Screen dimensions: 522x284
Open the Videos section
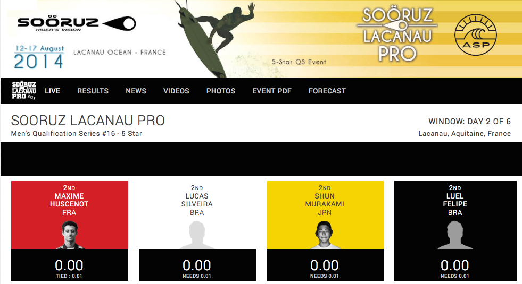pyautogui.click(x=176, y=91)
